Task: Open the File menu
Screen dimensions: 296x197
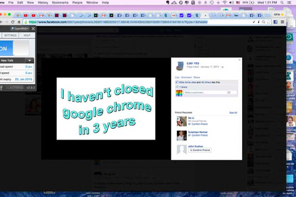Action: (11, 3)
